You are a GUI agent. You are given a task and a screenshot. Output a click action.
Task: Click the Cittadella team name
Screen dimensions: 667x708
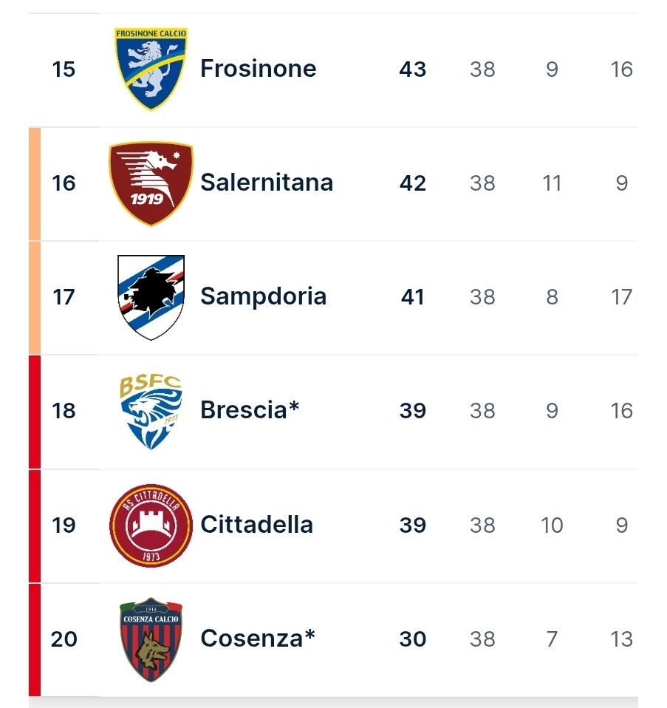pos(256,525)
